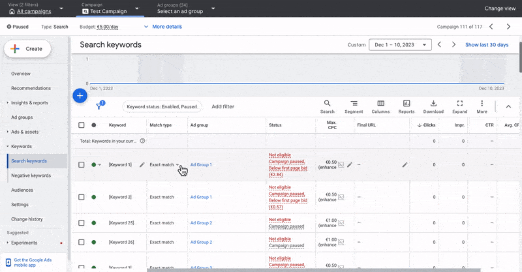
Task: Open the Columns editor
Action: pyautogui.click(x=380, y=106)
